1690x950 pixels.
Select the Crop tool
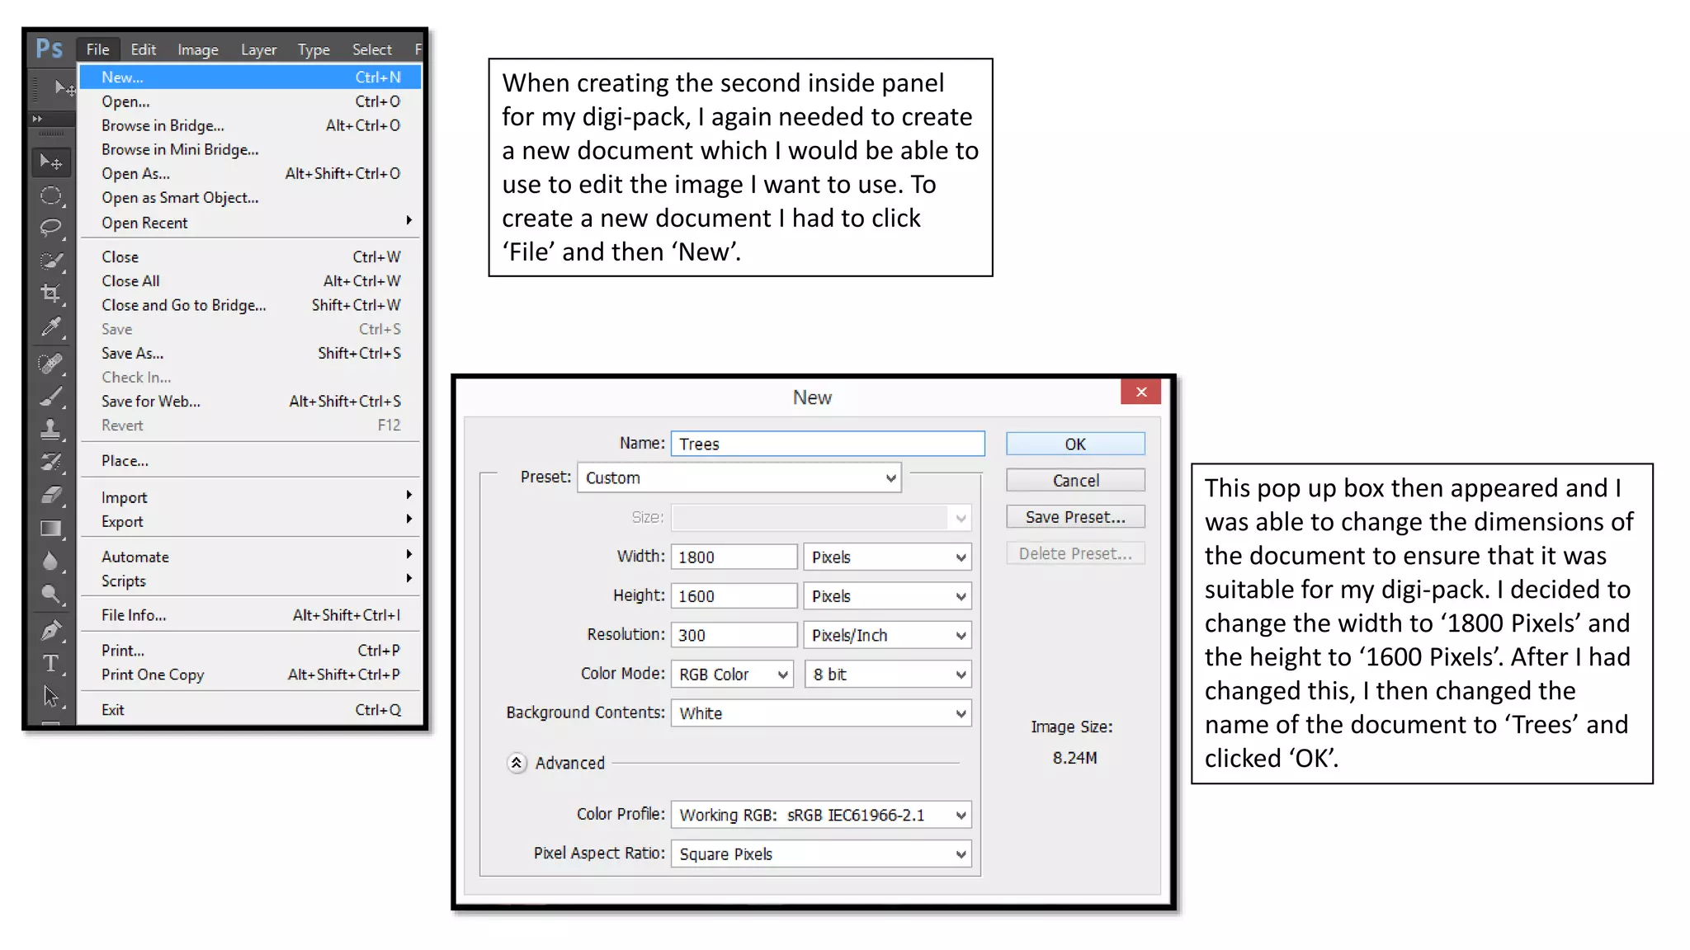click(51, 294)
